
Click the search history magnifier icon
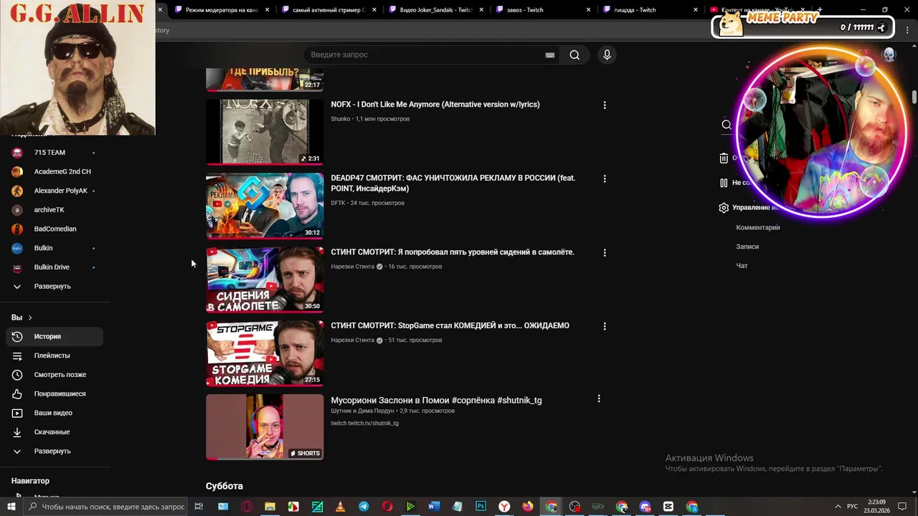tap(727, 125)
